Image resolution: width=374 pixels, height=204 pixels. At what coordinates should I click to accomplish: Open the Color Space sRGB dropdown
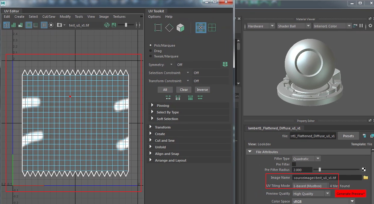coord(324,202)
